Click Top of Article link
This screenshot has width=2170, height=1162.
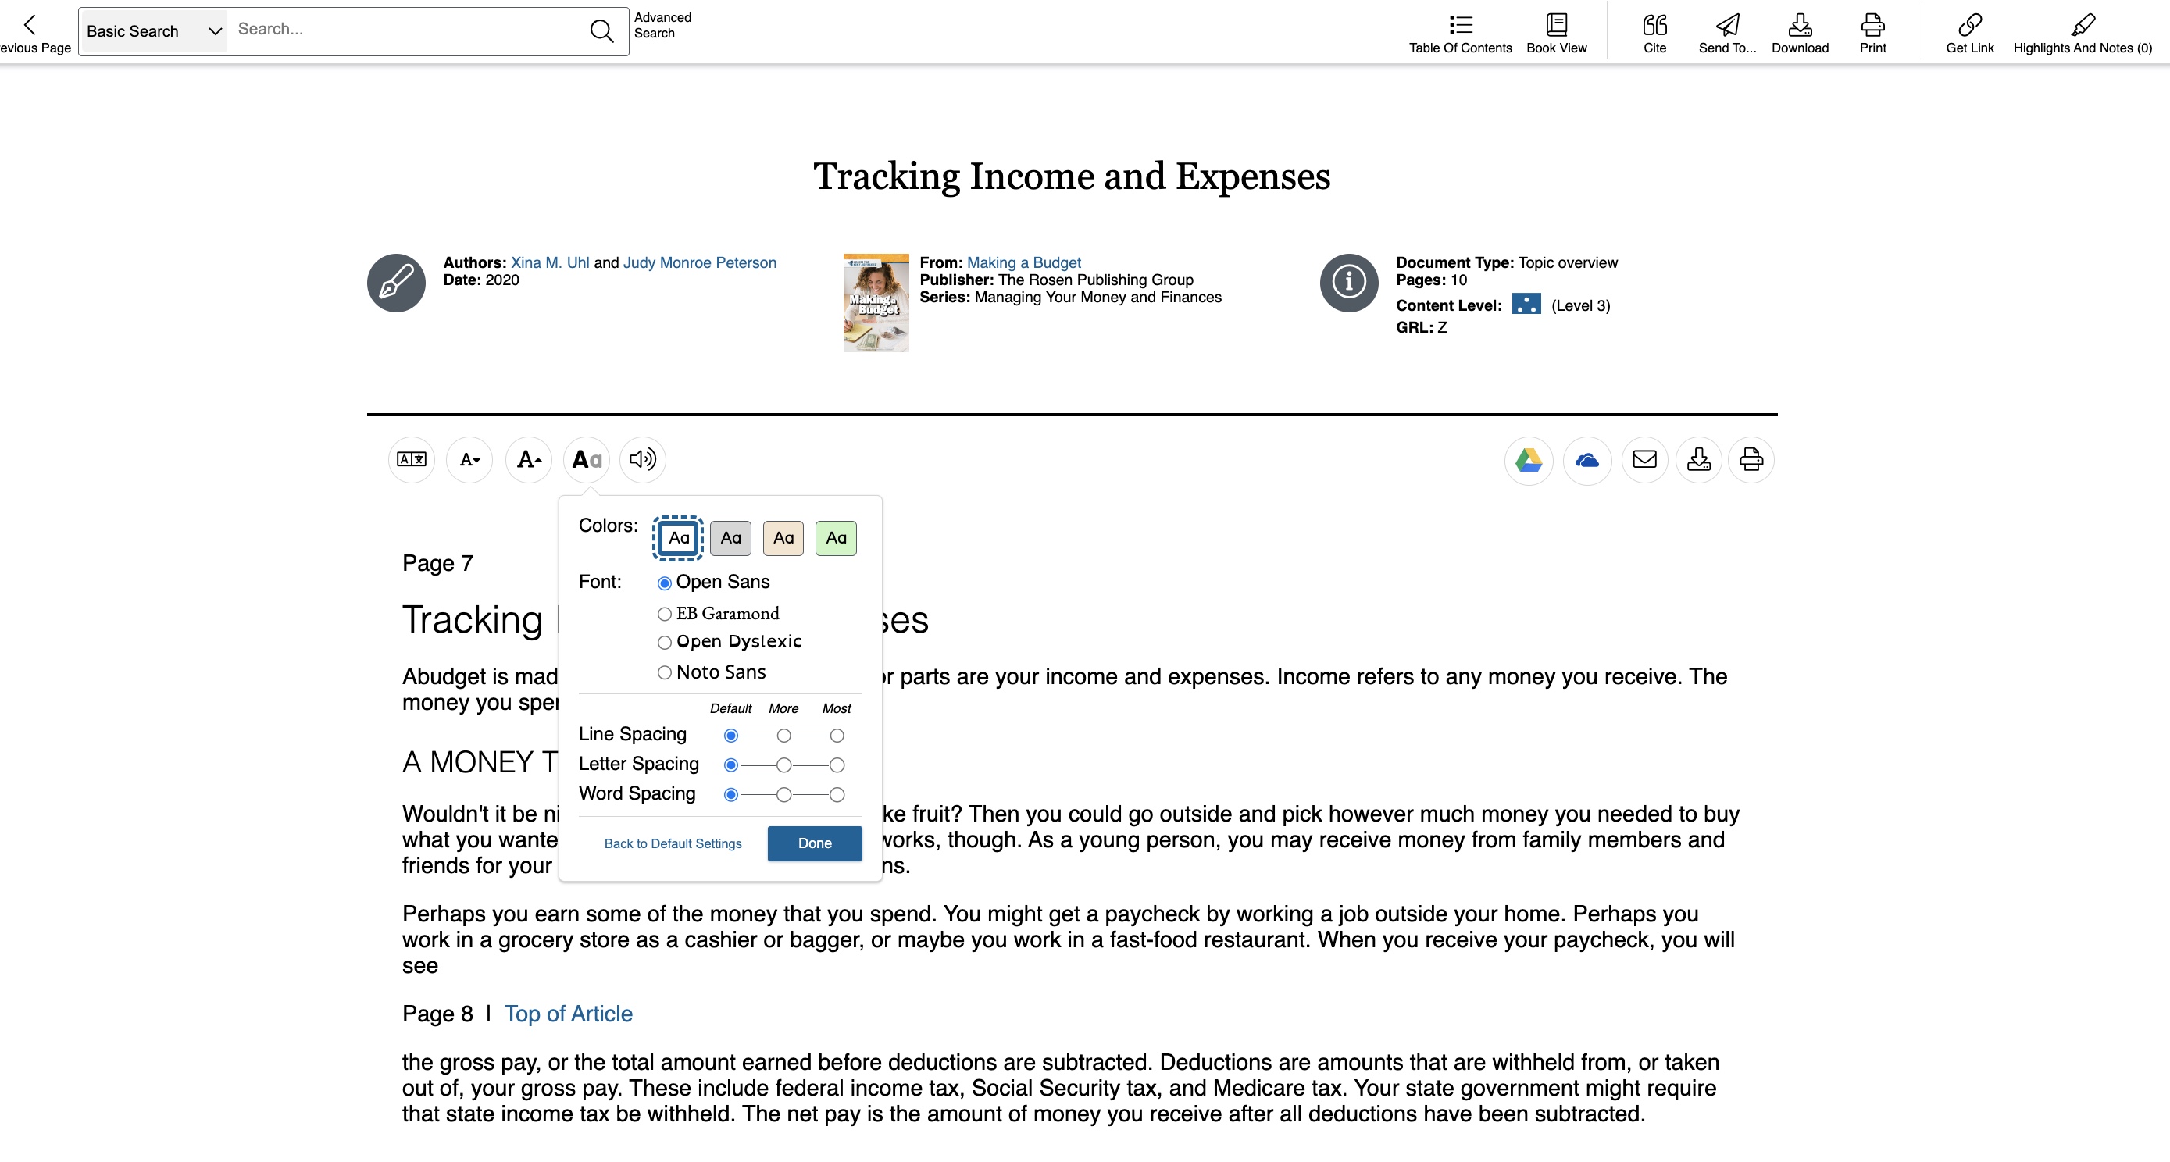pyautogui.click(x=569, y=1013)
